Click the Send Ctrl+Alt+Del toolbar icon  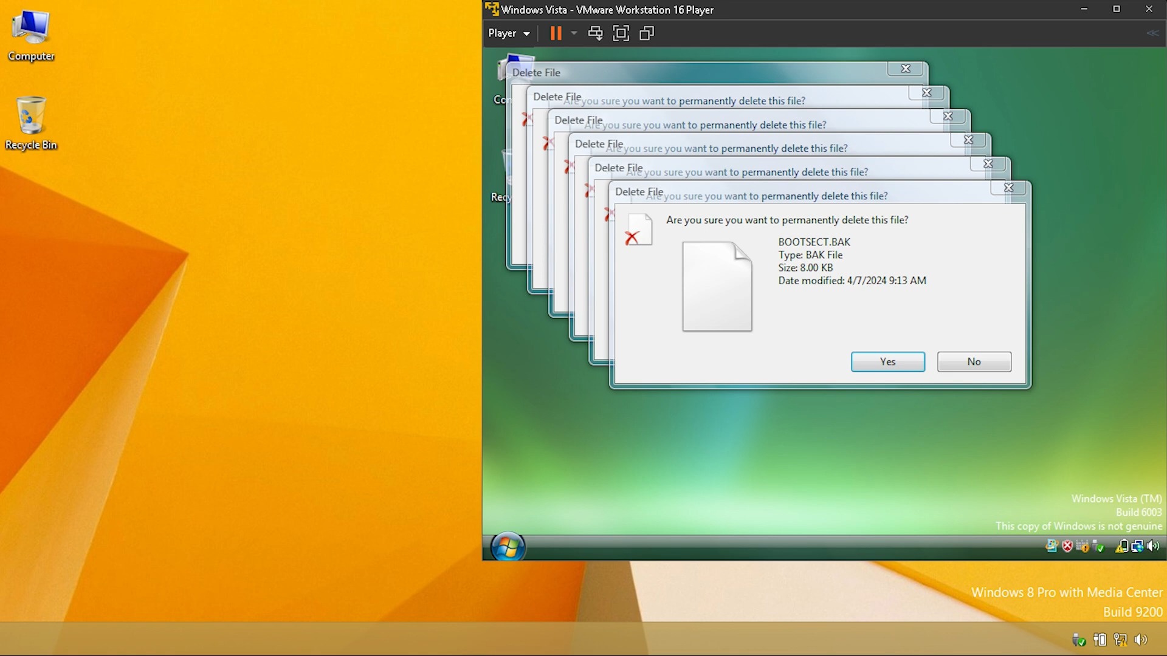pyautogui.click(x=595, y=33)
